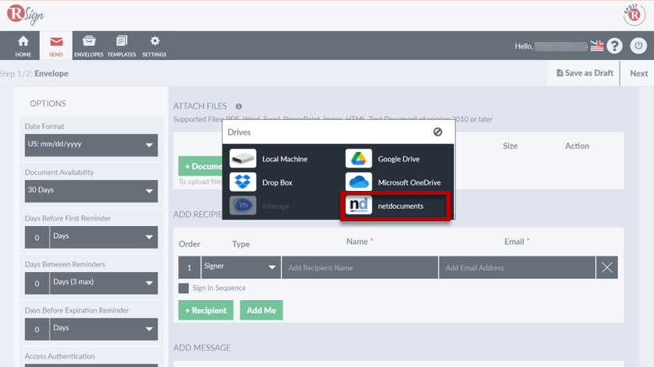This screenshot has height=367, width=654.
Task: Choose Google Drive icon
Action: (x=359, y=159)
